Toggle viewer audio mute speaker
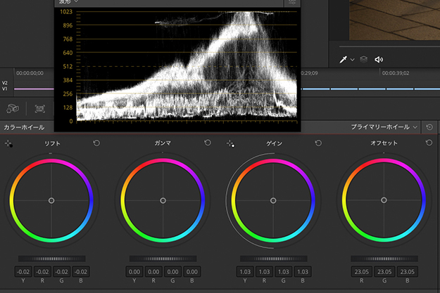The width and height of the screenshot is (440, 293). point(379,60)
